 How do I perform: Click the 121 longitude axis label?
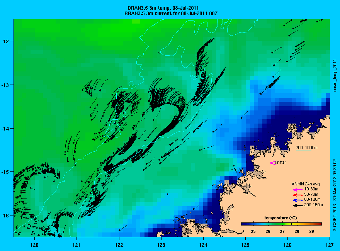point(76,245)
